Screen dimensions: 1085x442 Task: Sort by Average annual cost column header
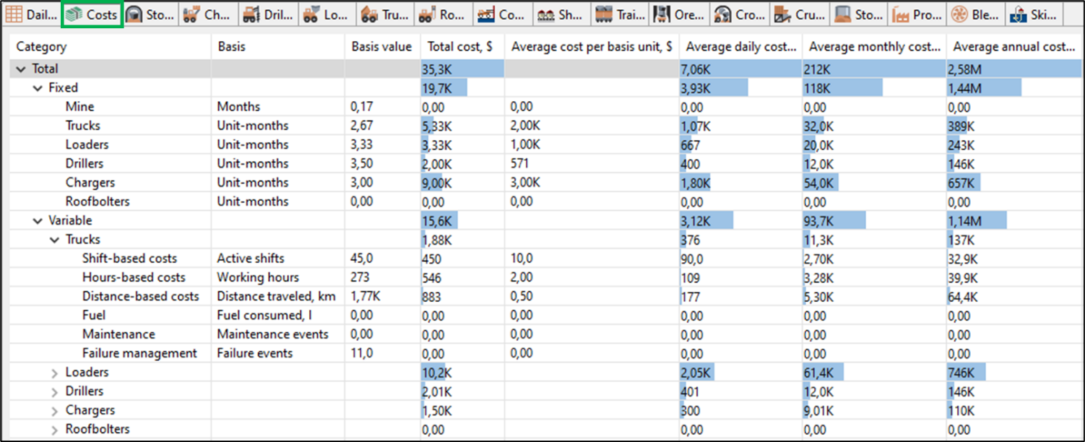[x=1015, y=47]
